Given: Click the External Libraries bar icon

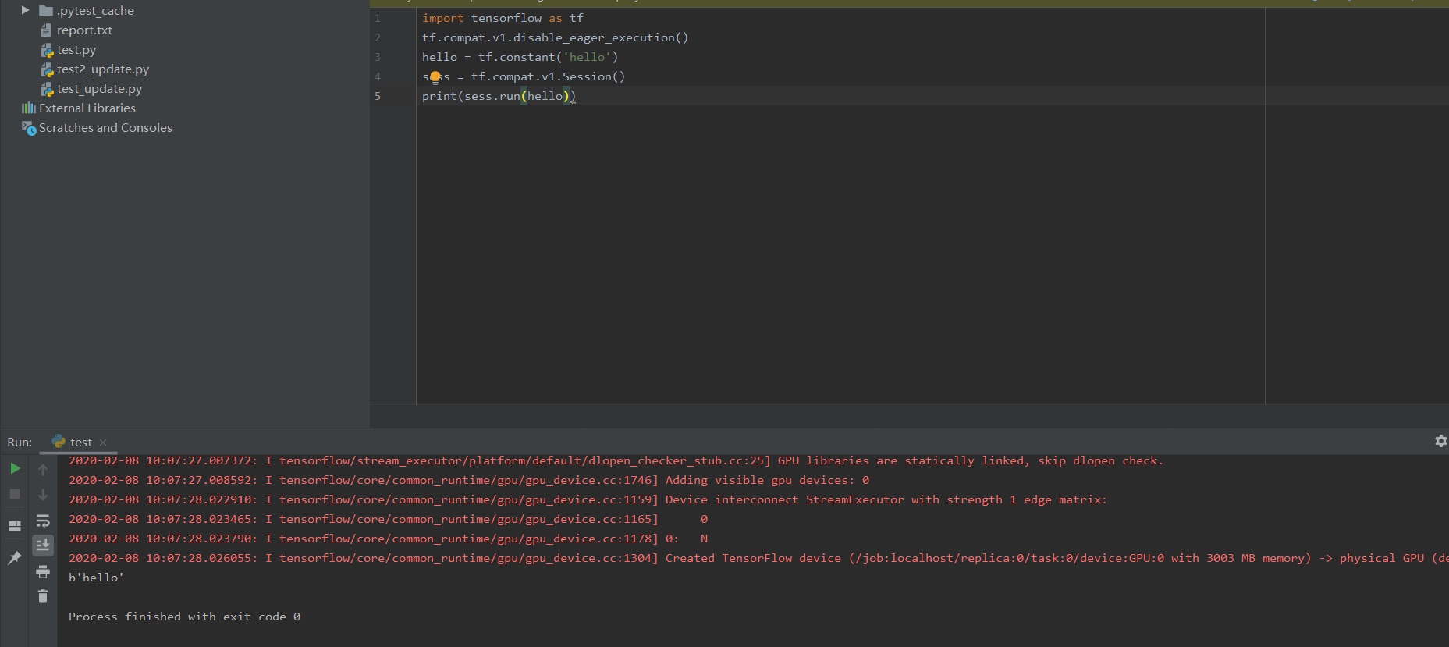Looking at the screenshot, I should 29,108.
